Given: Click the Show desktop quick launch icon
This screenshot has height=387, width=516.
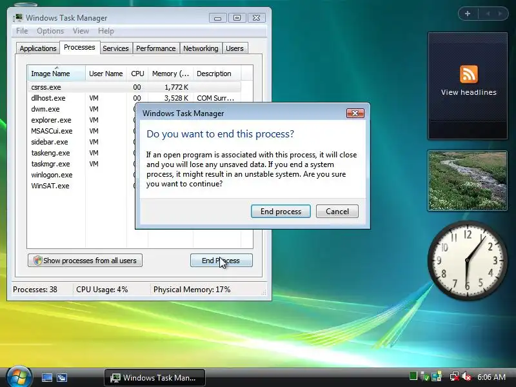Looking at the screenshot, I should 46,377.
